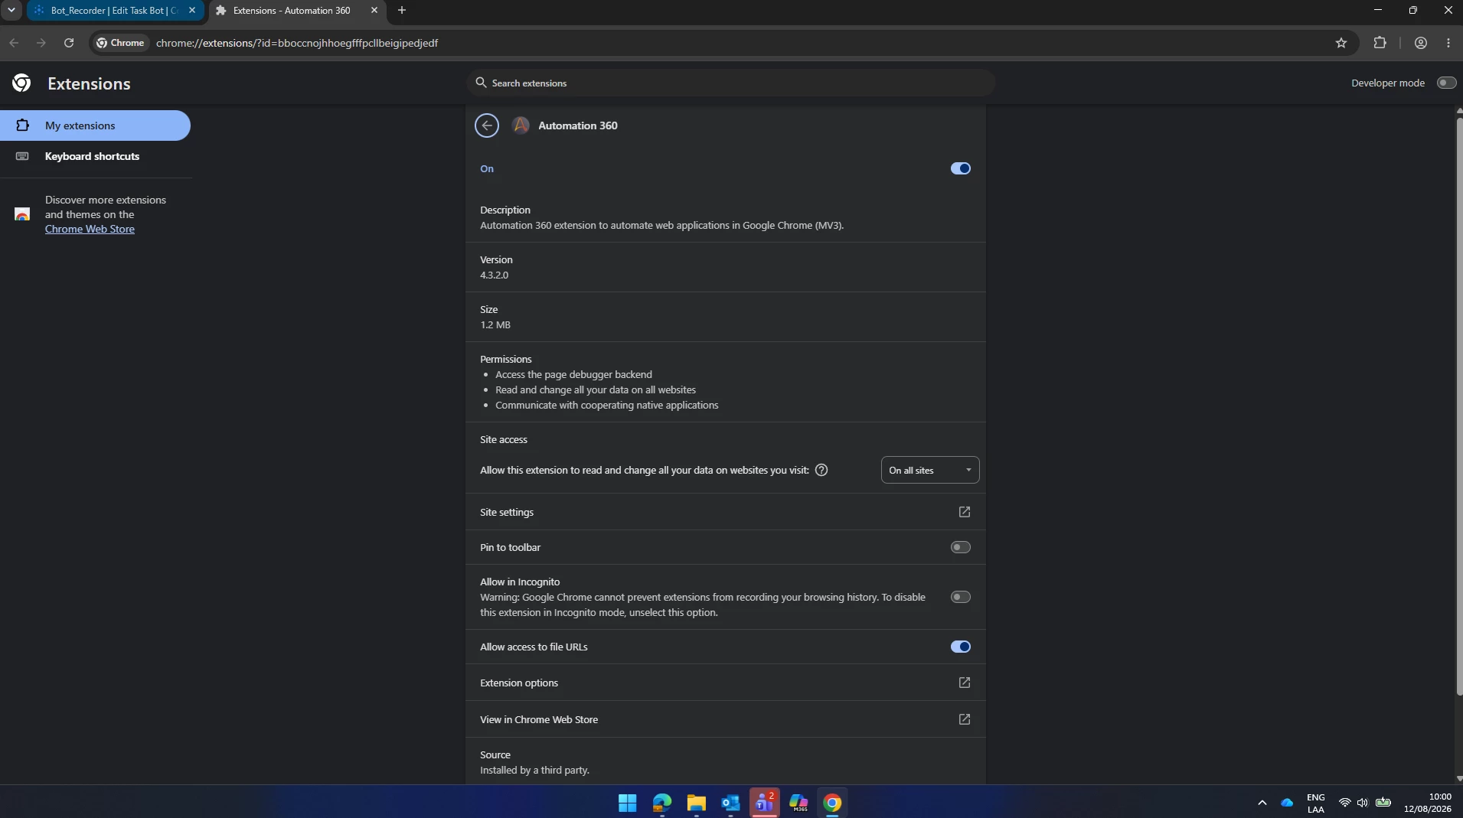
Task: Click the battery status tray icon
Action: [1383, 803]
